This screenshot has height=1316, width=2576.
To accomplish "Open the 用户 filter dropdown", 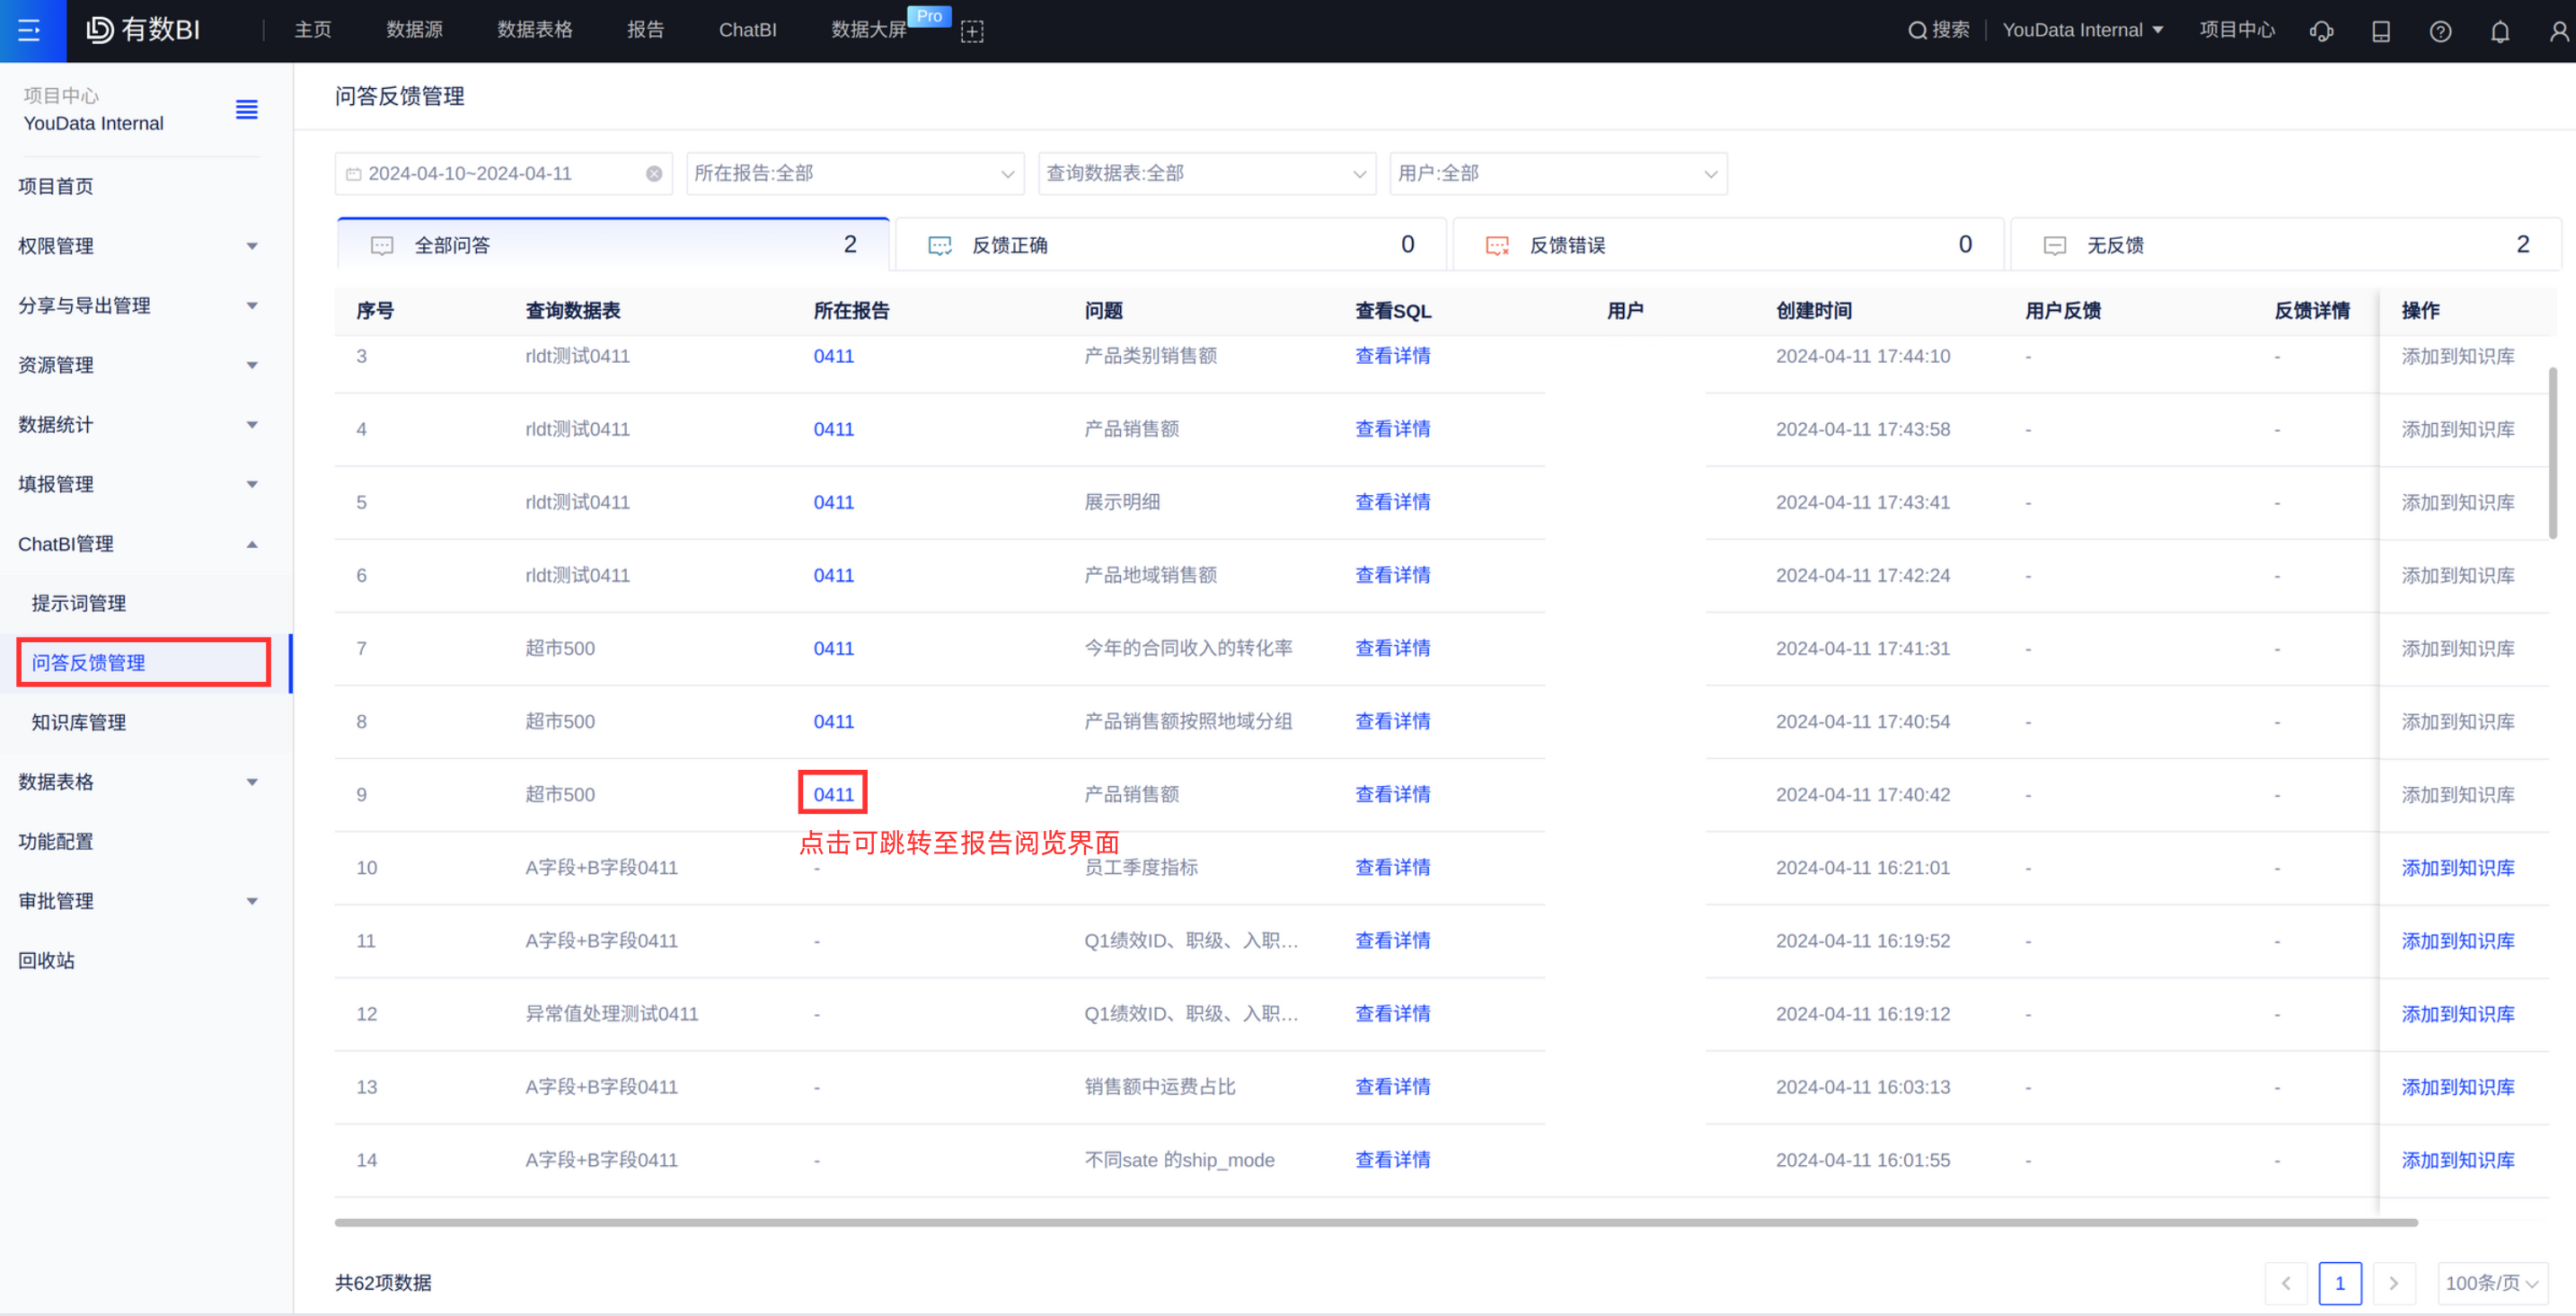I will click(1557, 174).
